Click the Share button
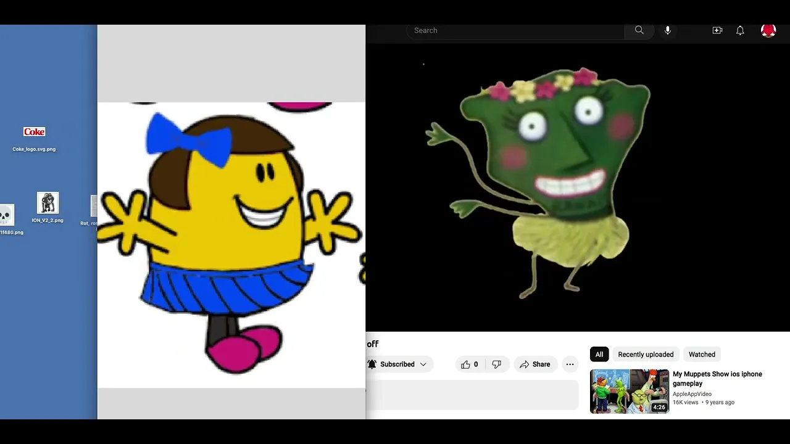 click(x=535, y=364)
